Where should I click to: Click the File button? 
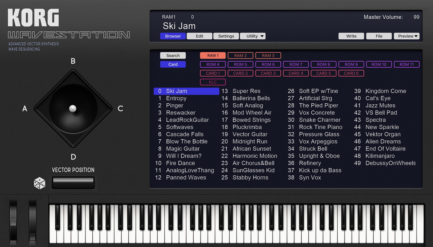tap(379, 36)
